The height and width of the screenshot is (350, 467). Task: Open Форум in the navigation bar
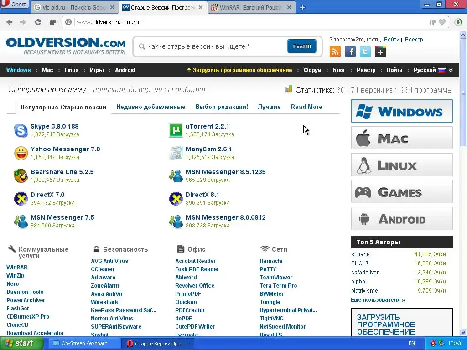pos(312,70)
